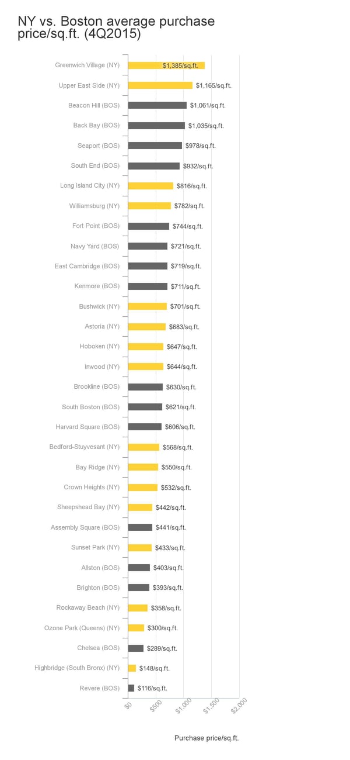Select the Bedford-Stuyvesant (NY) bar
The width and height of the screenshot is (350, 760).
point(143,447)
